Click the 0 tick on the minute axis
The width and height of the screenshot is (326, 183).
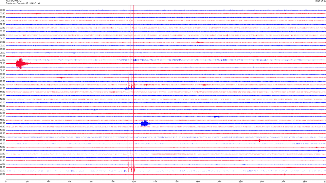(x=6, y=182)
